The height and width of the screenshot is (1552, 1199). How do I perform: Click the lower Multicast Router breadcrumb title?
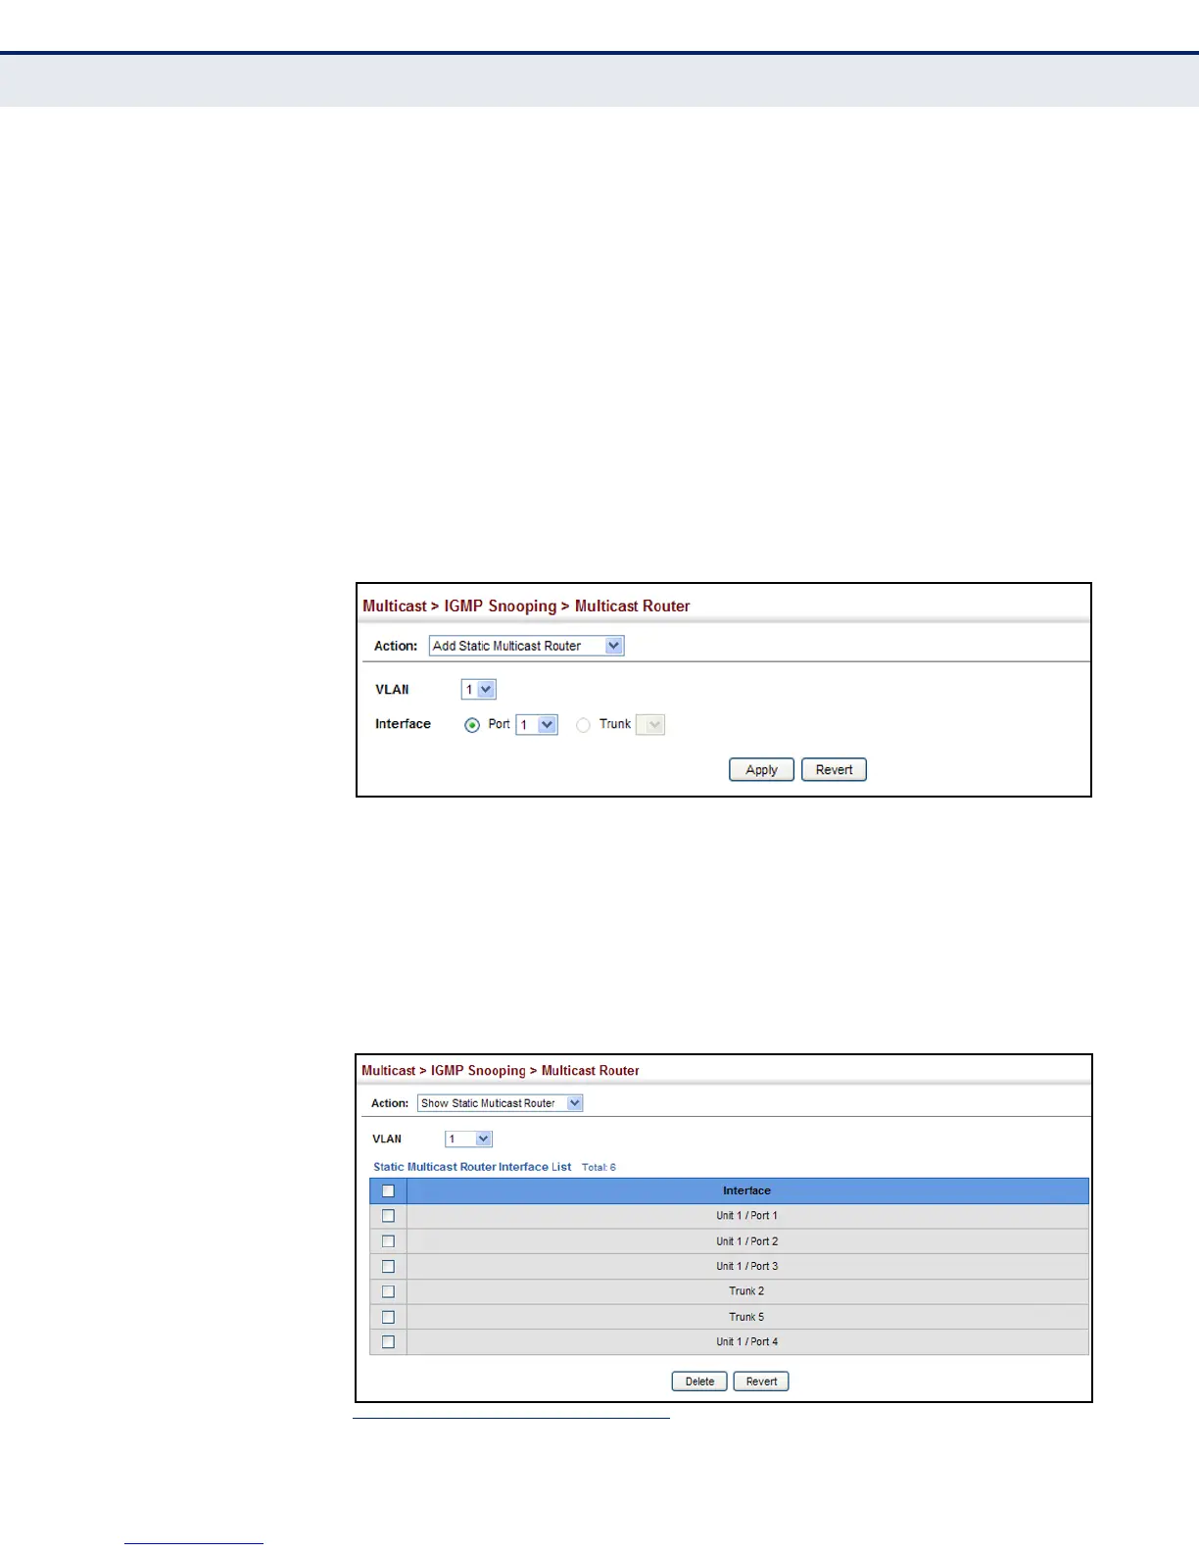tap(590, 1071)
